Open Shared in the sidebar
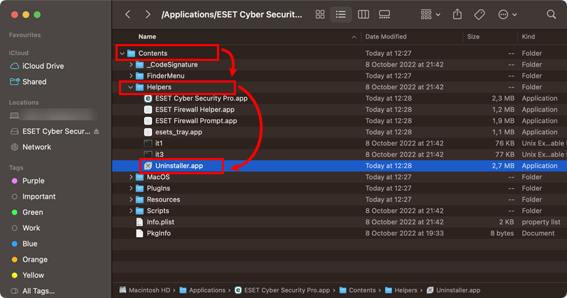 point(28,82)
